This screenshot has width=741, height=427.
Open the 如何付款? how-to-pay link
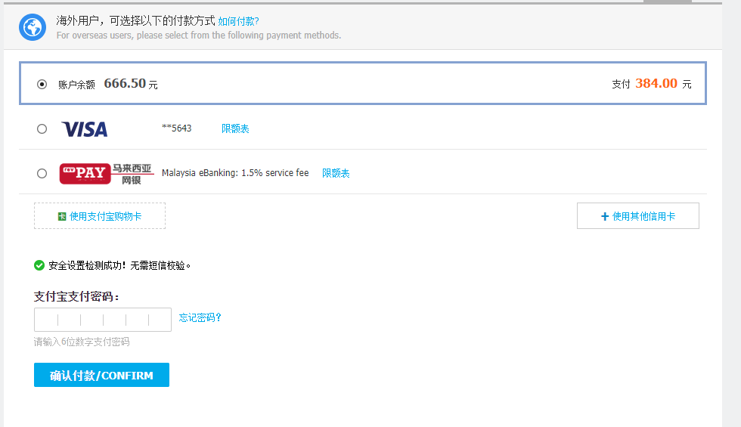click(x=238, y=21)
